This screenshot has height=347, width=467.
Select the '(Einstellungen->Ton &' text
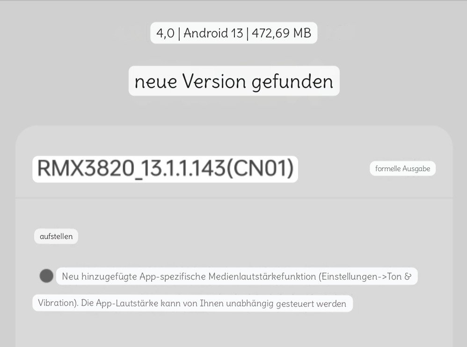[x=365, y=276]
